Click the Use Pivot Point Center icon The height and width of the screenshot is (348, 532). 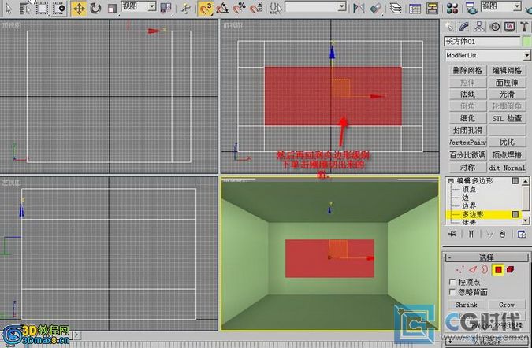tap(166, 8)
